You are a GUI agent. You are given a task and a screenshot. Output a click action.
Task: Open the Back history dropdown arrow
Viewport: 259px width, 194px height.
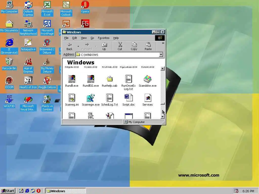click(78, 46)
